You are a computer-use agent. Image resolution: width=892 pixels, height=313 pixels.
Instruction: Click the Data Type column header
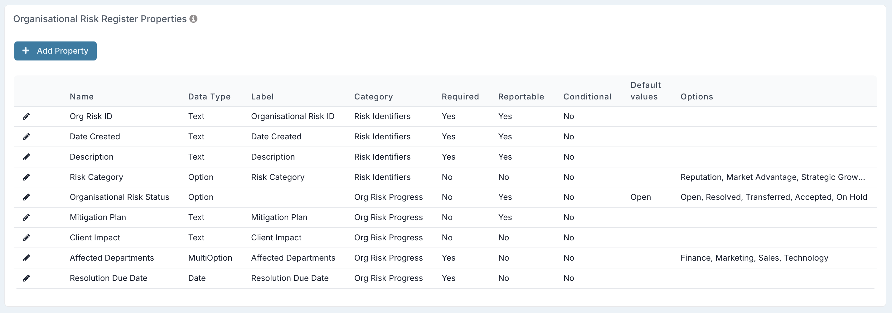click(209, 97)
